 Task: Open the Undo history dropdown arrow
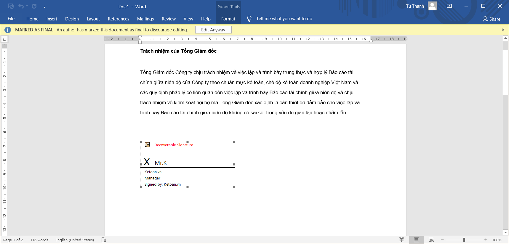[27, 6]
